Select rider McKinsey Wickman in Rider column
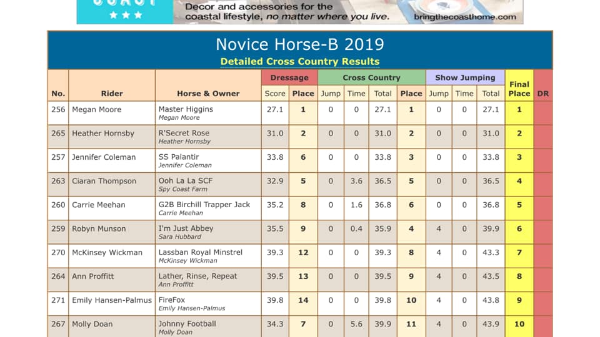 coord(107,253)
